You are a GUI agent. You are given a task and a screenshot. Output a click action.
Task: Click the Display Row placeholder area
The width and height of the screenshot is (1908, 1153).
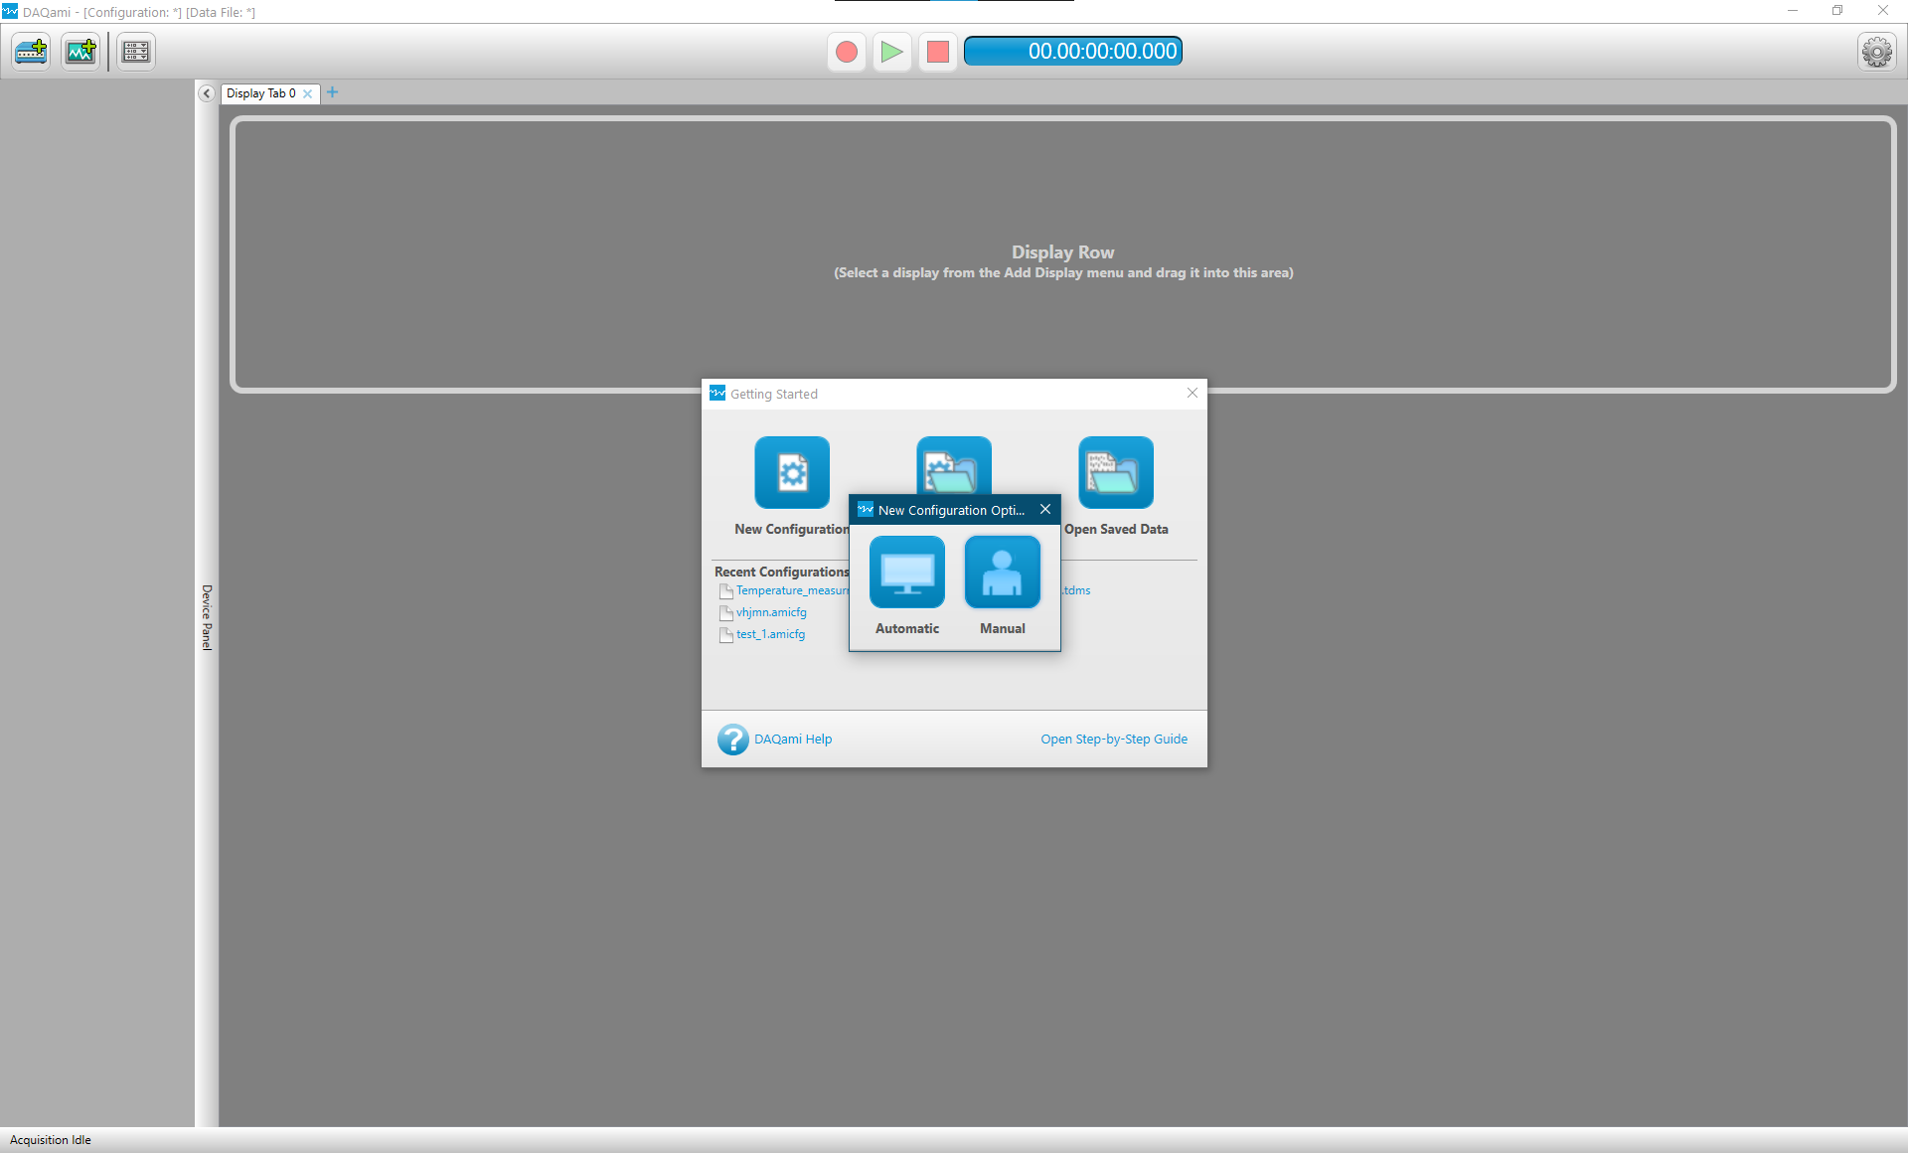1063,255
